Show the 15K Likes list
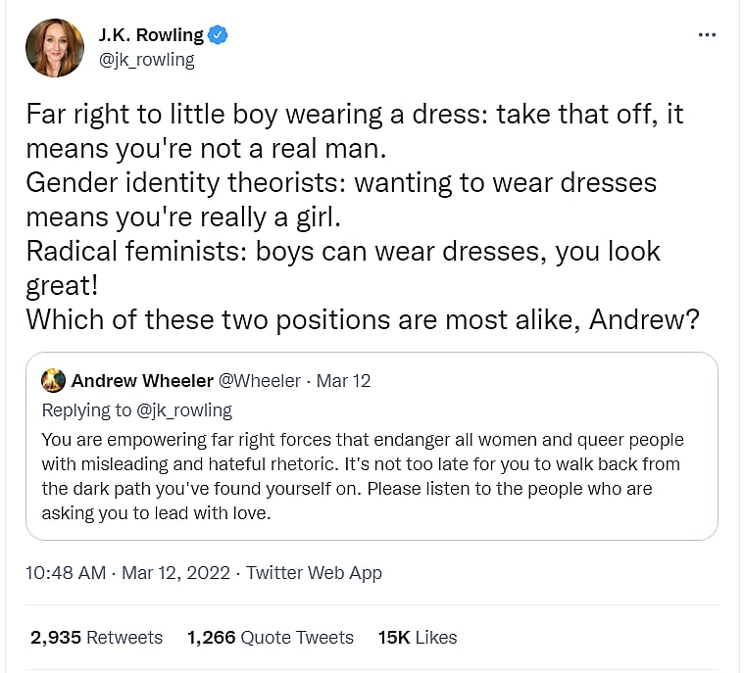Screen dimensions: 744x673 click(x=417, y=638)
